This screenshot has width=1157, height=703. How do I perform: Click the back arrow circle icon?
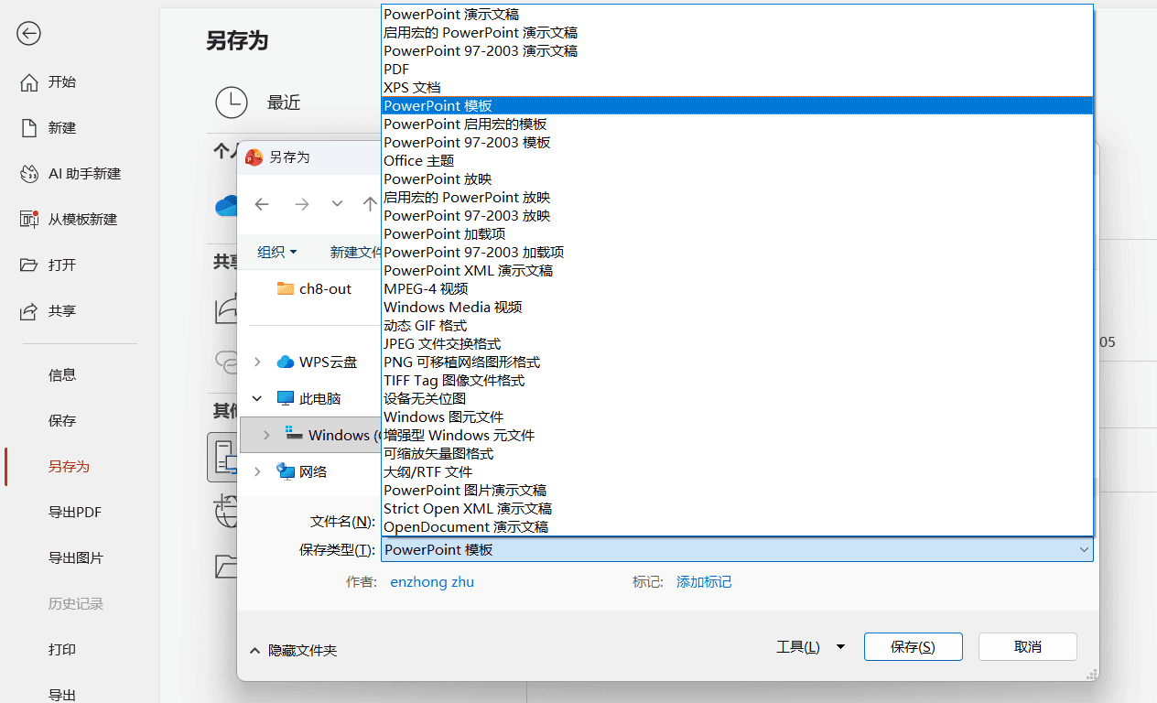pos(29,34)
